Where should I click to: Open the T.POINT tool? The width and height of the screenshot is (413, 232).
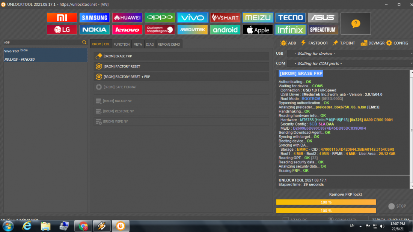pos(344,43)
